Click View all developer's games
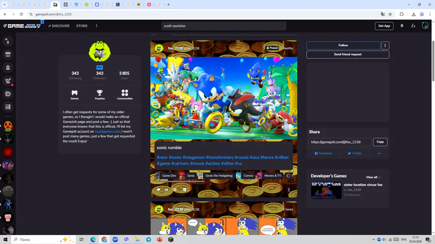This screenshot has height=244, width=435. 372,177
